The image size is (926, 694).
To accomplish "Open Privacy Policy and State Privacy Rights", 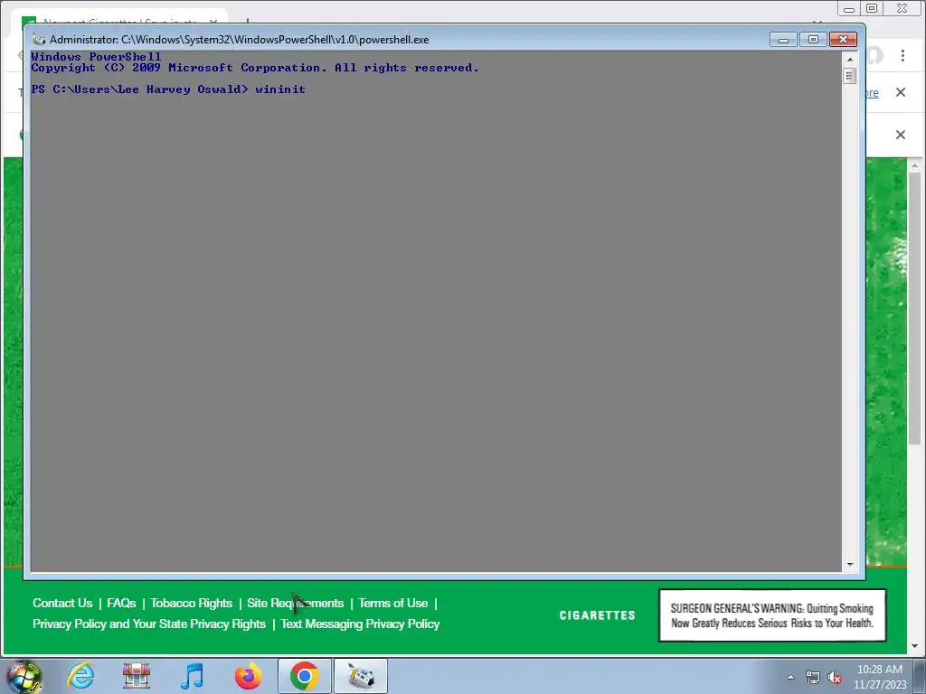I will click(x=149, y=624).
